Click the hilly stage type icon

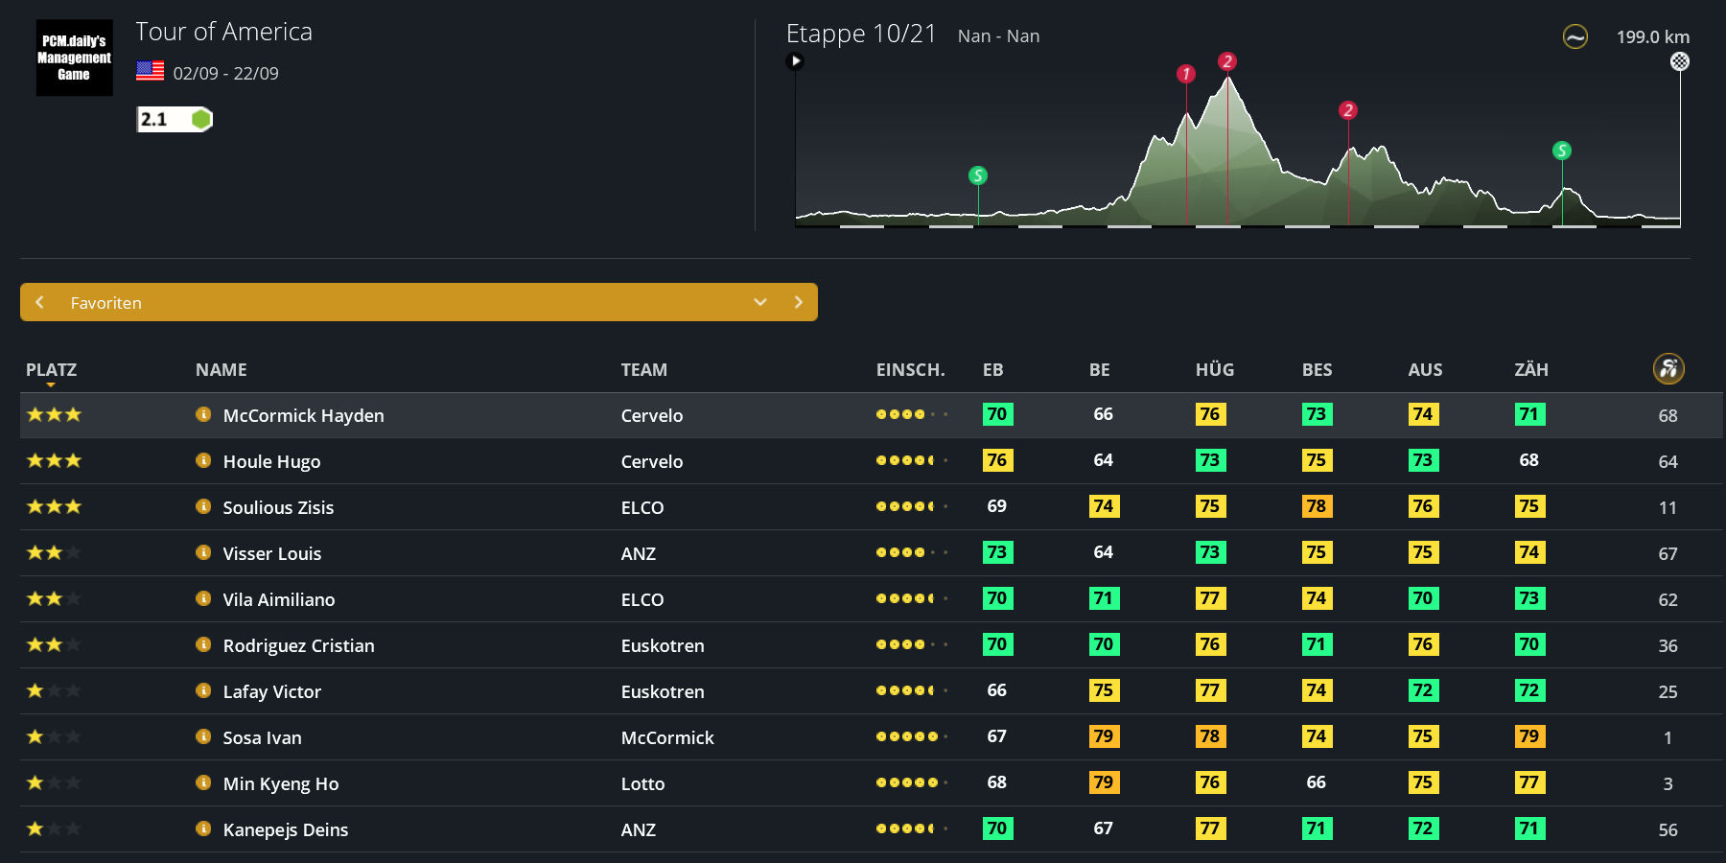point(1574,37)
